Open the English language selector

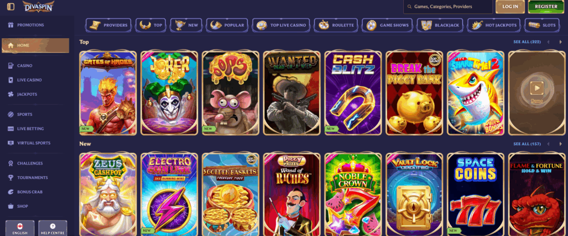point(20,228)
